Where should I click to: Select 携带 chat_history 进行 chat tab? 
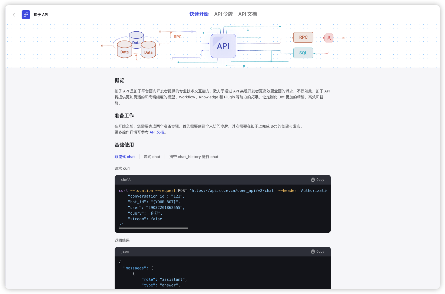194,157
